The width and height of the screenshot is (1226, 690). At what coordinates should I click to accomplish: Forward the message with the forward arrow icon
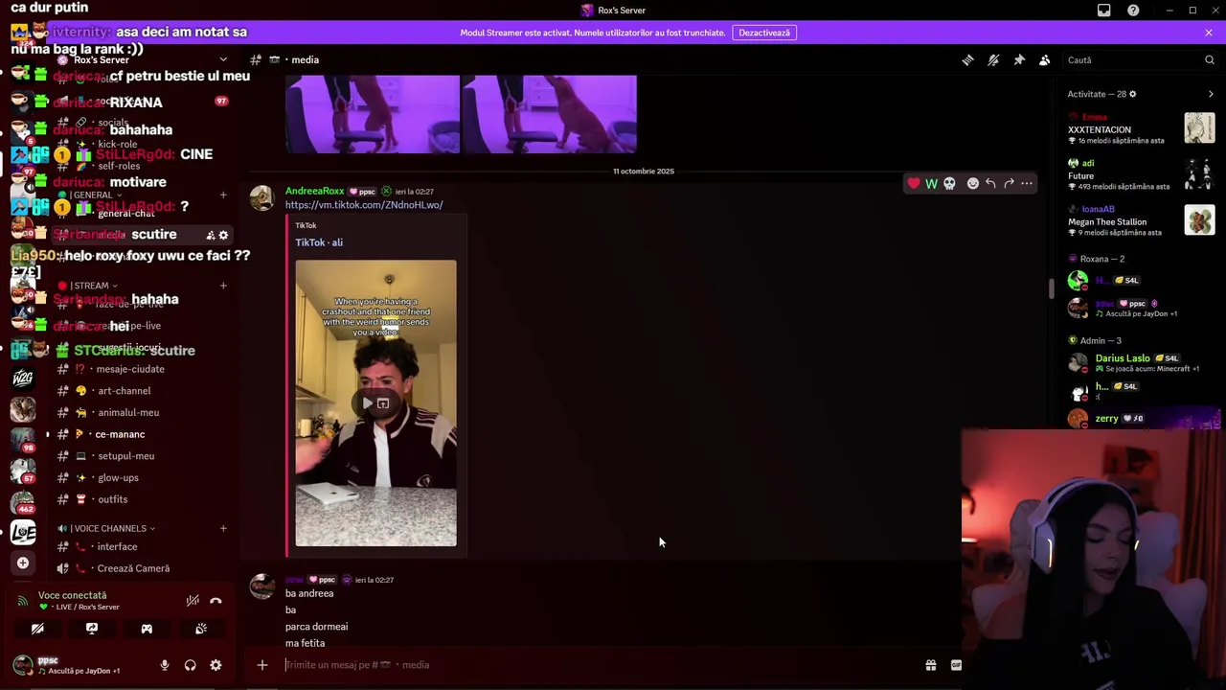pyautogui.click(x=1009, y=183)
